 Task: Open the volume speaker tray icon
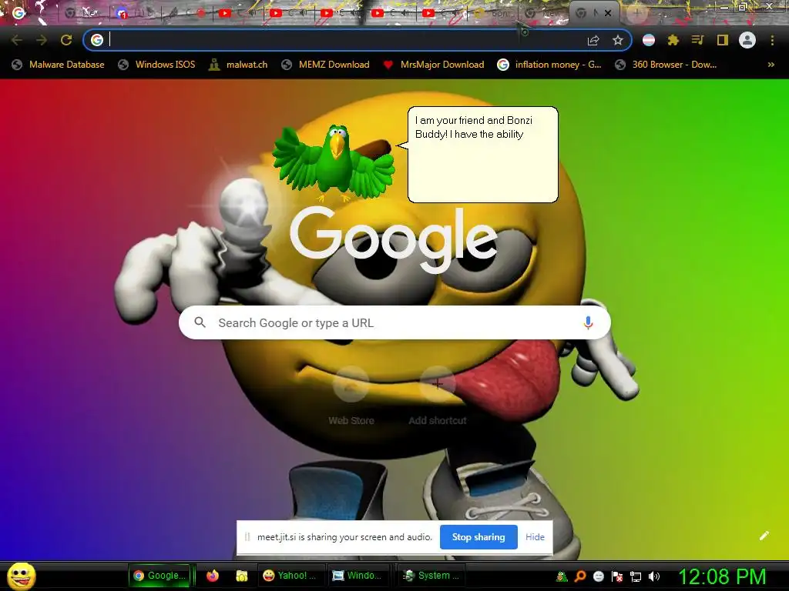point(654,576)
